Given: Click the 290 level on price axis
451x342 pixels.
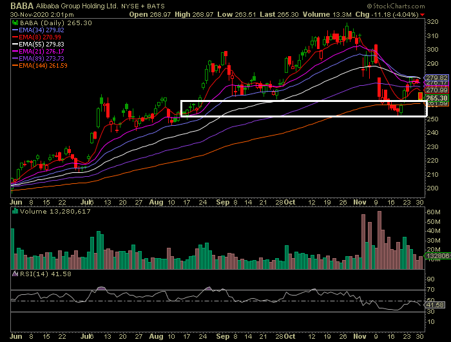Looking at the screenshot, I should [x=432, y=64].
